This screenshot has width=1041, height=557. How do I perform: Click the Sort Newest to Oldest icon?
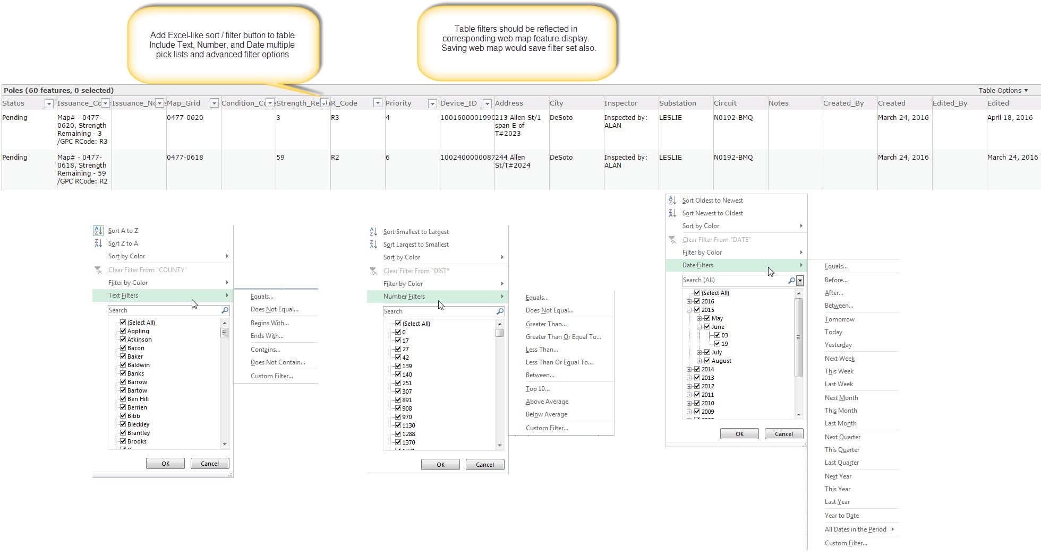(x=672, y=213)
